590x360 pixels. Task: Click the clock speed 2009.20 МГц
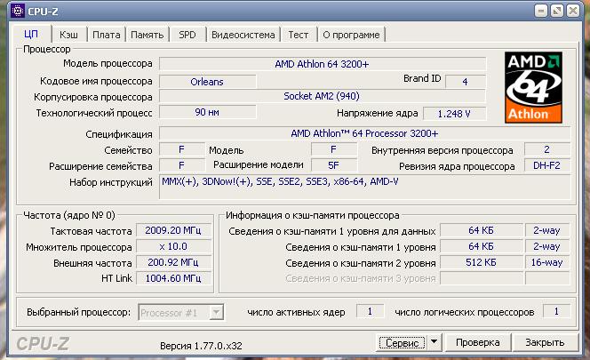173,230
